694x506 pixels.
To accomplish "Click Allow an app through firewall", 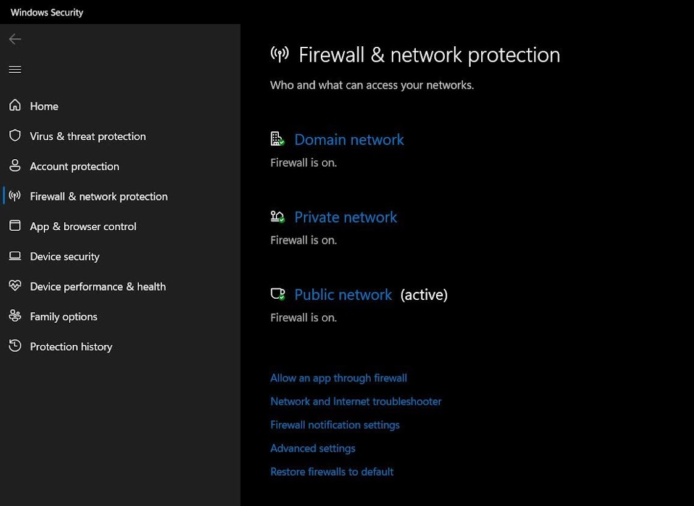I will pyautogui.click(x=339, y=378).
